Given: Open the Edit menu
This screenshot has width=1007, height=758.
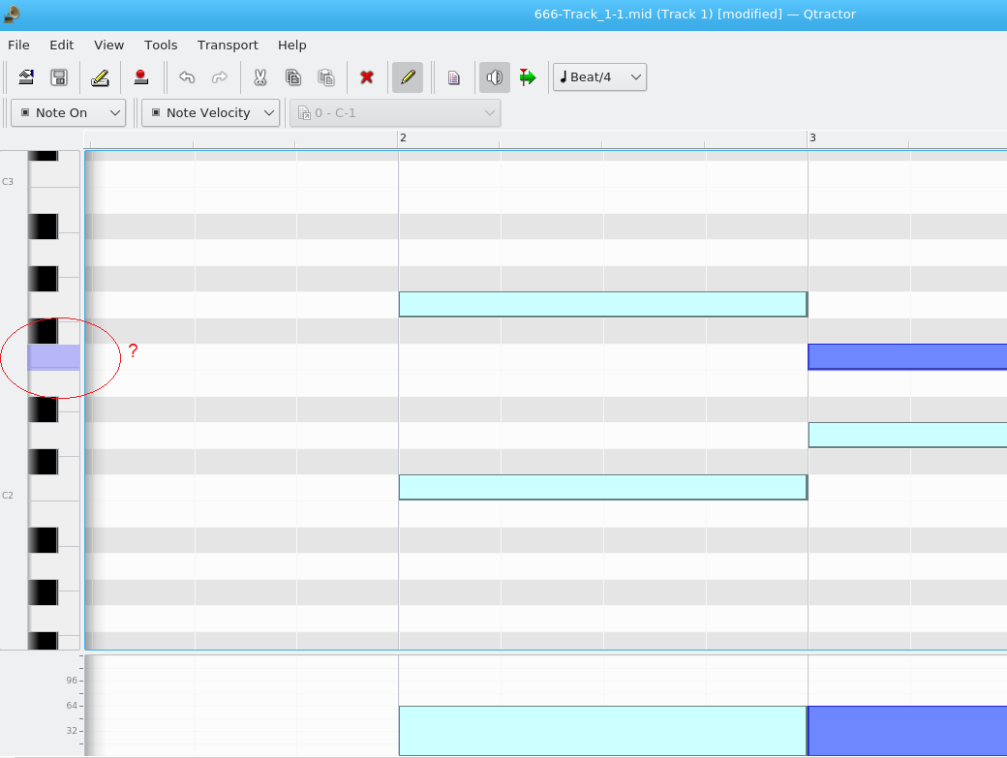Looking at the screenshot, I should pos(62,45).
